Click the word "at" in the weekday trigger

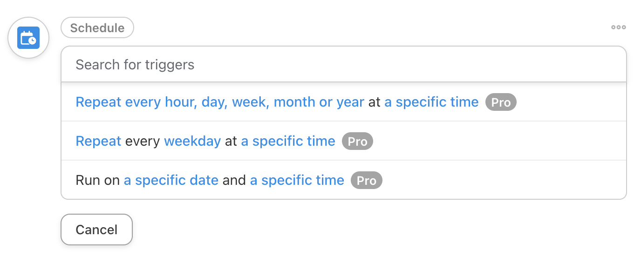click(x=231, y=142)
